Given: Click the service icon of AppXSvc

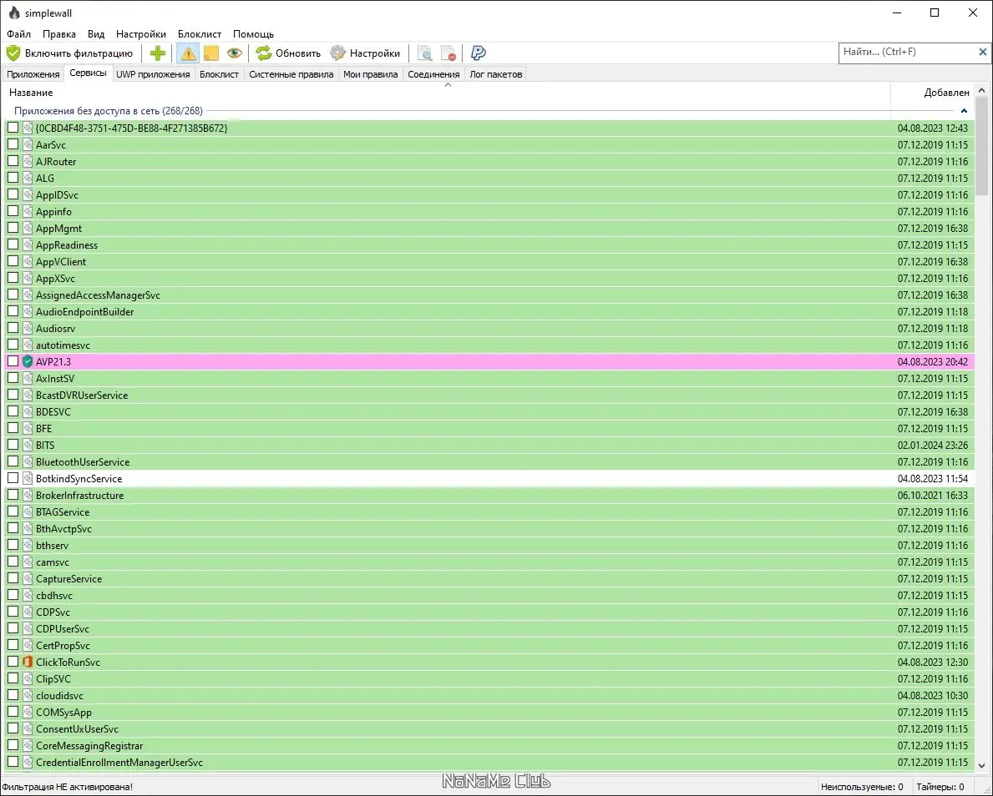Looking at the screenshot, I should click(28, 279).
